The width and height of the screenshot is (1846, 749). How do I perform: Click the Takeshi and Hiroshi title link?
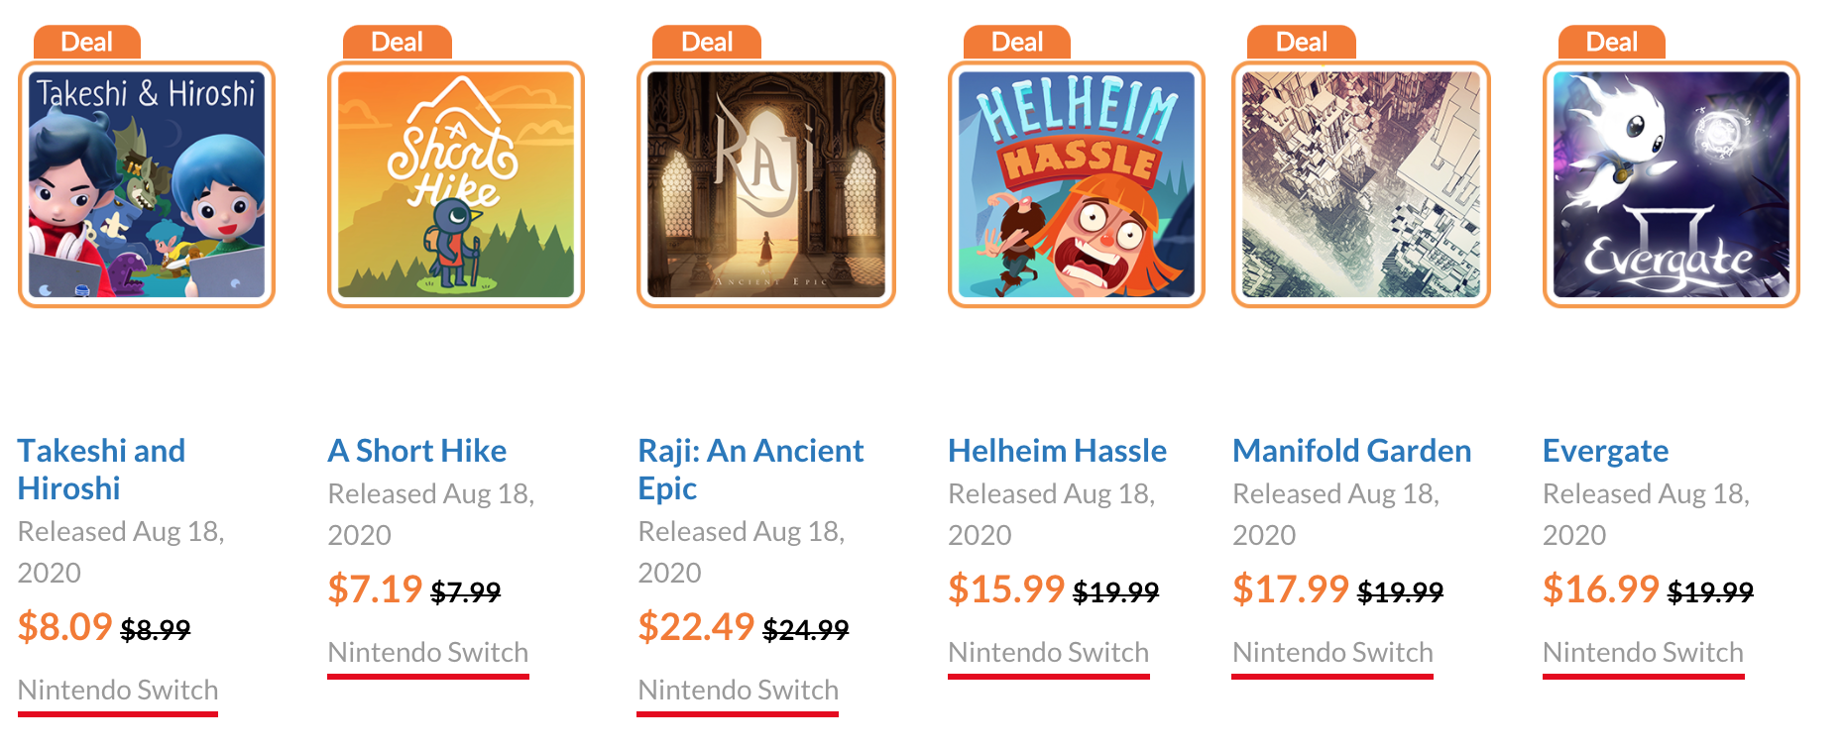(x=101, y=470)
